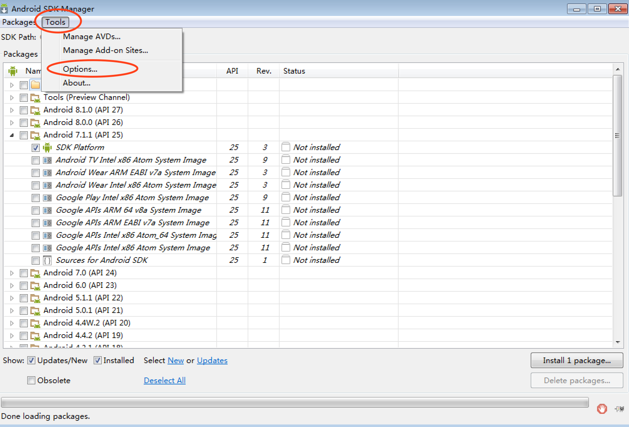Click the Updates link beside Select
Viewport: 629px width, 427px height.
212,361
